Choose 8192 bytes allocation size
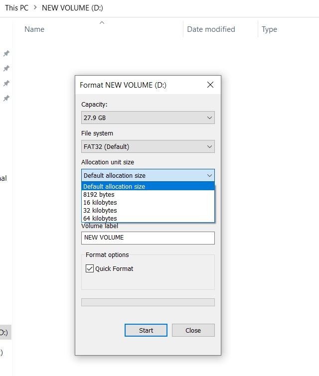This screenshot has height=376, width=319. [x=148, y=195]
